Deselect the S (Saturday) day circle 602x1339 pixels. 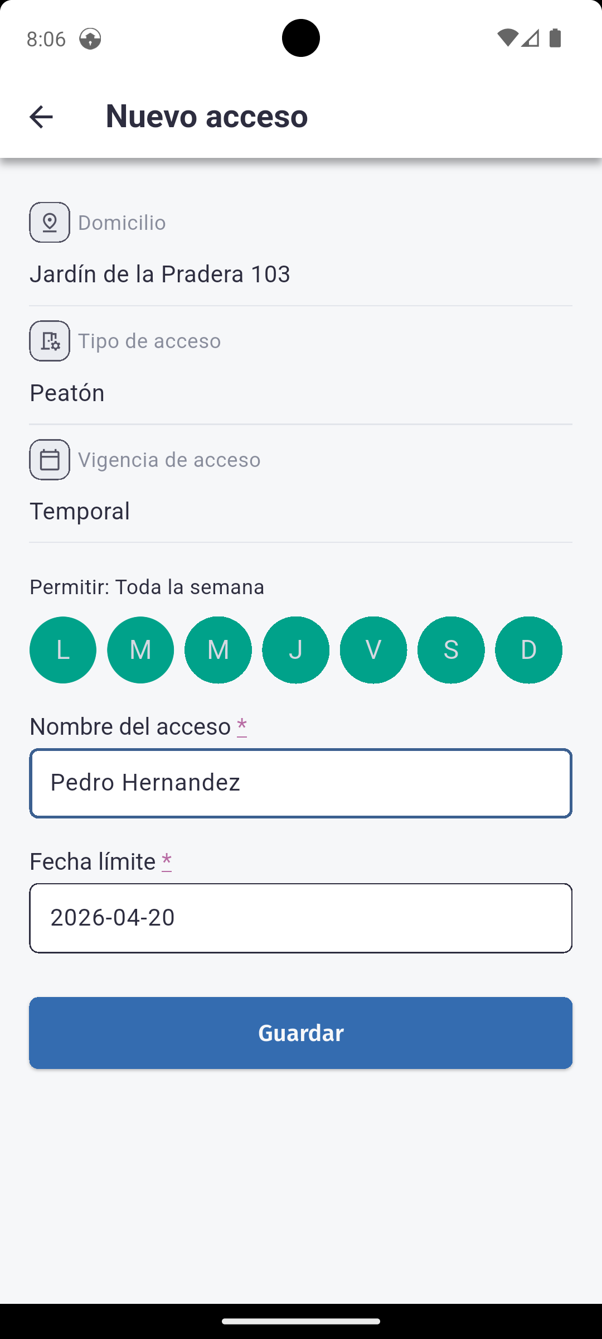coord(451,650)
